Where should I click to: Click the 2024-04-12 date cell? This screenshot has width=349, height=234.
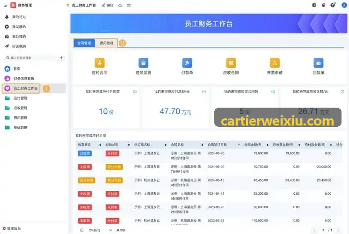216,194
